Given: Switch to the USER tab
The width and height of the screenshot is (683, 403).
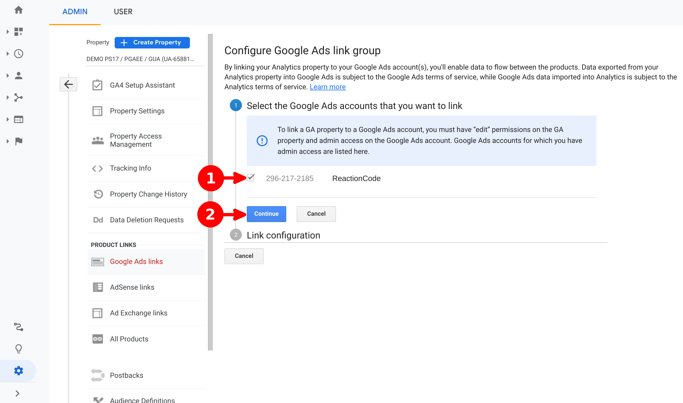Looking at the screenshot, I should tap(123, 12).
